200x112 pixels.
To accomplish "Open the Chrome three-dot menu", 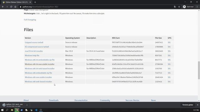I will tap(197, 7).
